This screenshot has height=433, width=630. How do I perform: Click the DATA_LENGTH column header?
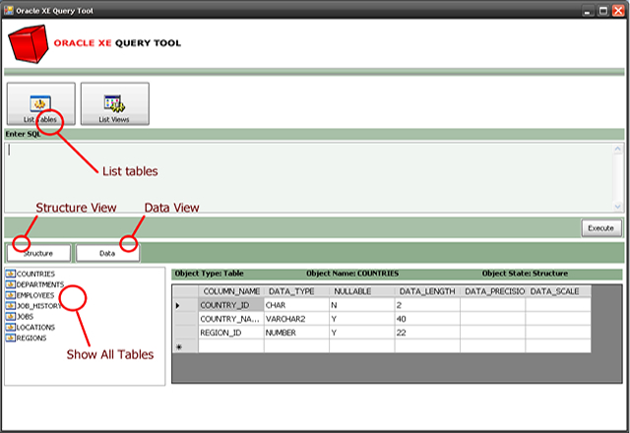[427, 291]
